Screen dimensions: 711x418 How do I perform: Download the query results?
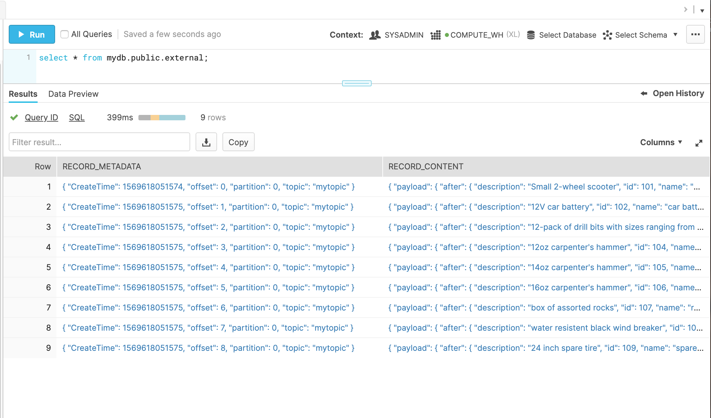206,142
